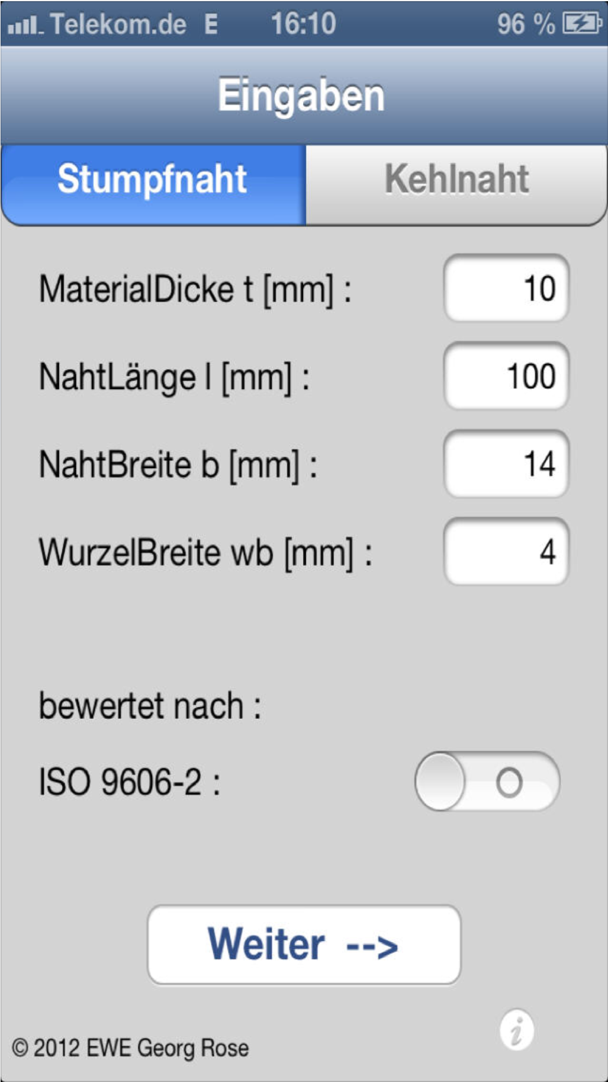Tap the Telekom.de carrier label
The height and width of the screenshot is (1082, 608).
click(118, 24)
